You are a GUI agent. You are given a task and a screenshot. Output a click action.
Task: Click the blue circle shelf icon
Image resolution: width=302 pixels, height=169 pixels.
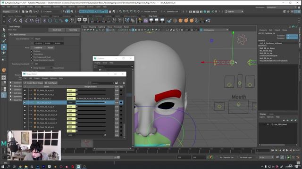point(50,21)
